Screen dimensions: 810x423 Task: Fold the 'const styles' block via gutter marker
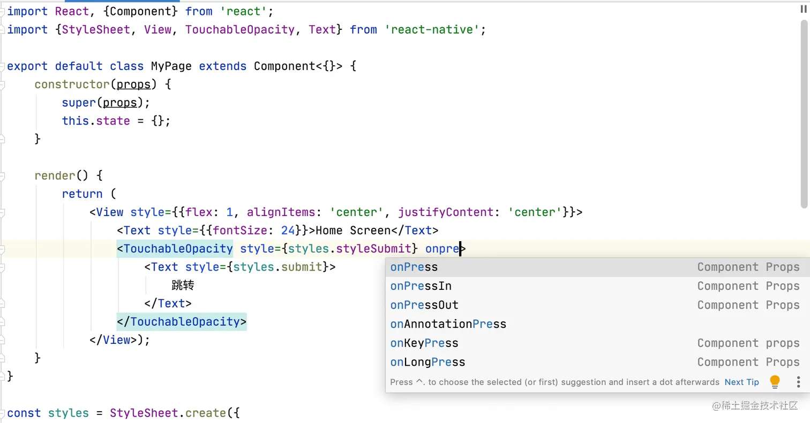tap(3, 413)
